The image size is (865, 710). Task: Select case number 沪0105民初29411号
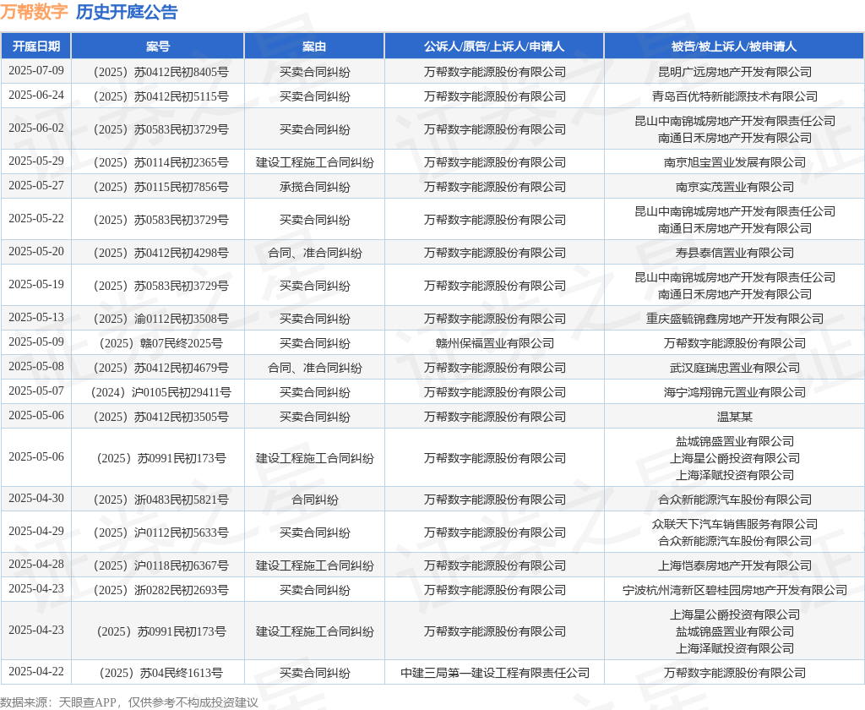(x=161, y=392)
